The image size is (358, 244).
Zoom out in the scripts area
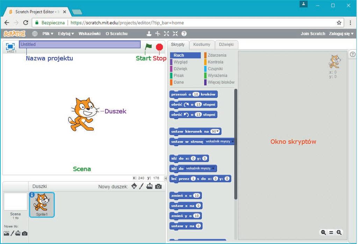[x=323, y=232]
